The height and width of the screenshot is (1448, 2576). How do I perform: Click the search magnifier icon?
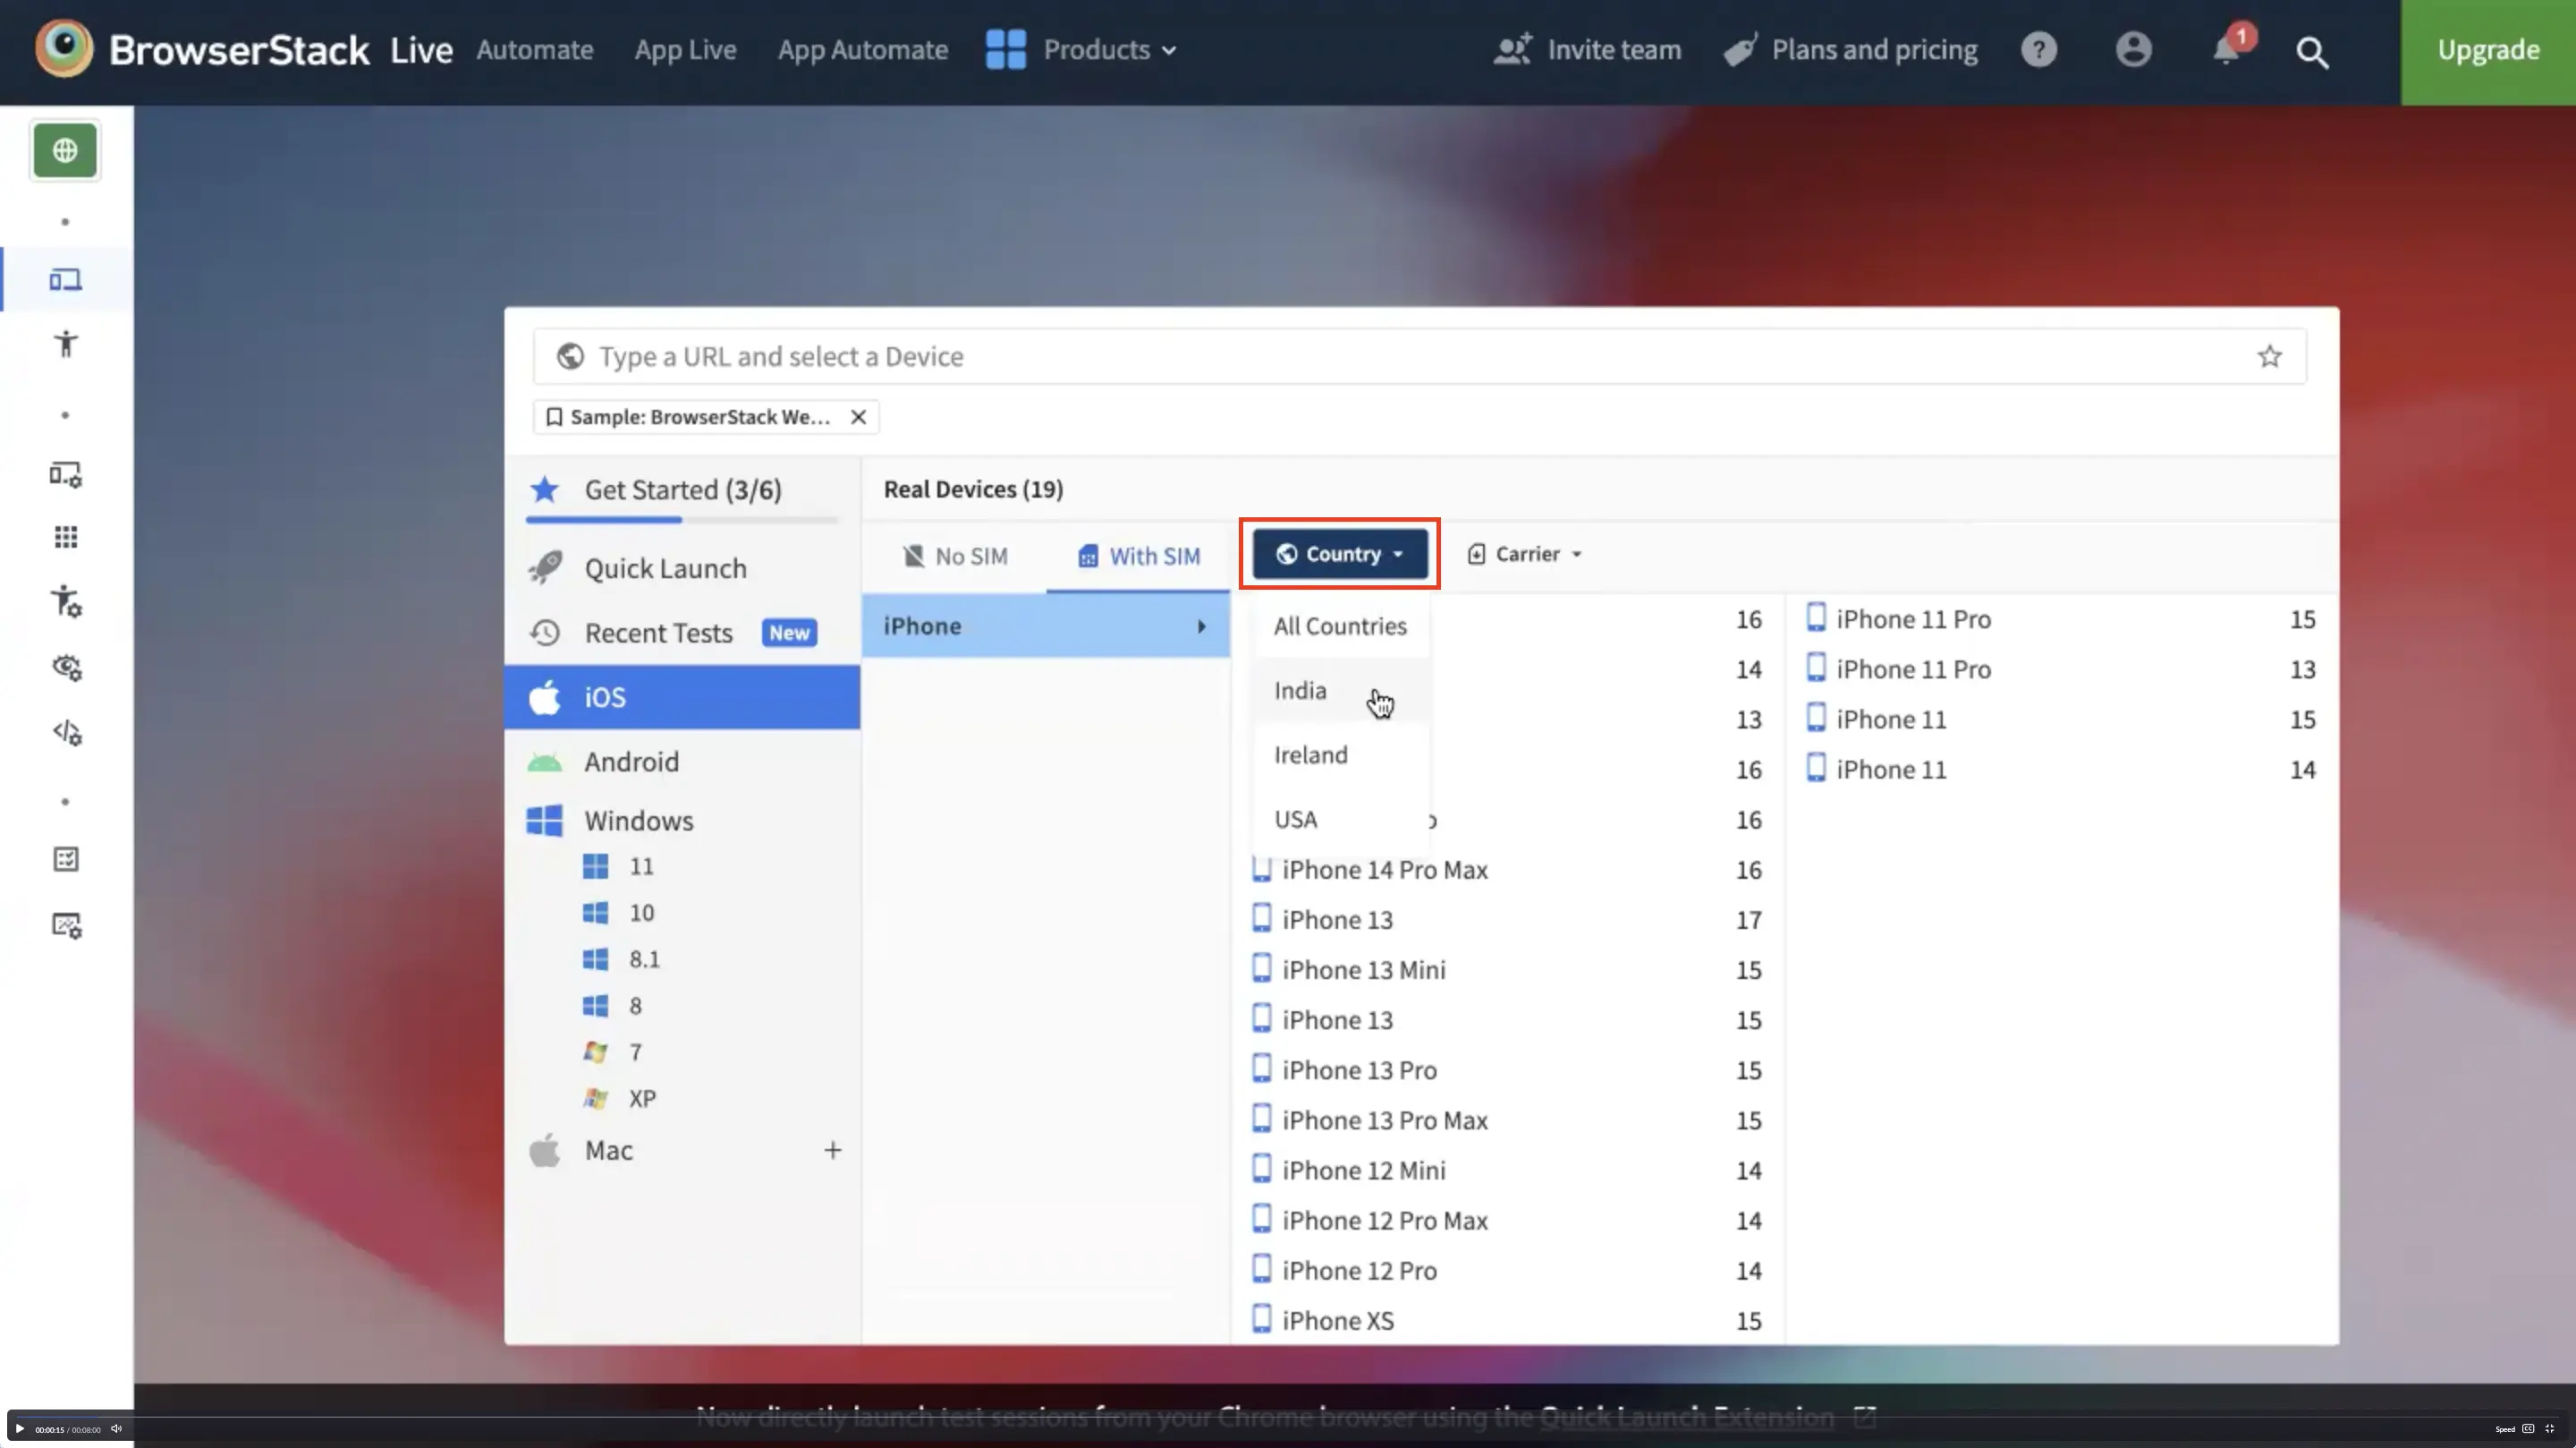(2312, 52)
